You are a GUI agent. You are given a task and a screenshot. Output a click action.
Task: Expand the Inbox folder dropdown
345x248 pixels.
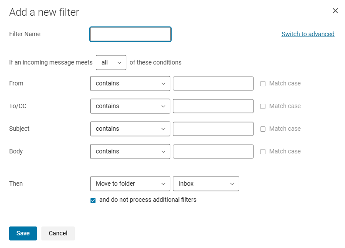tap(206, 183)
